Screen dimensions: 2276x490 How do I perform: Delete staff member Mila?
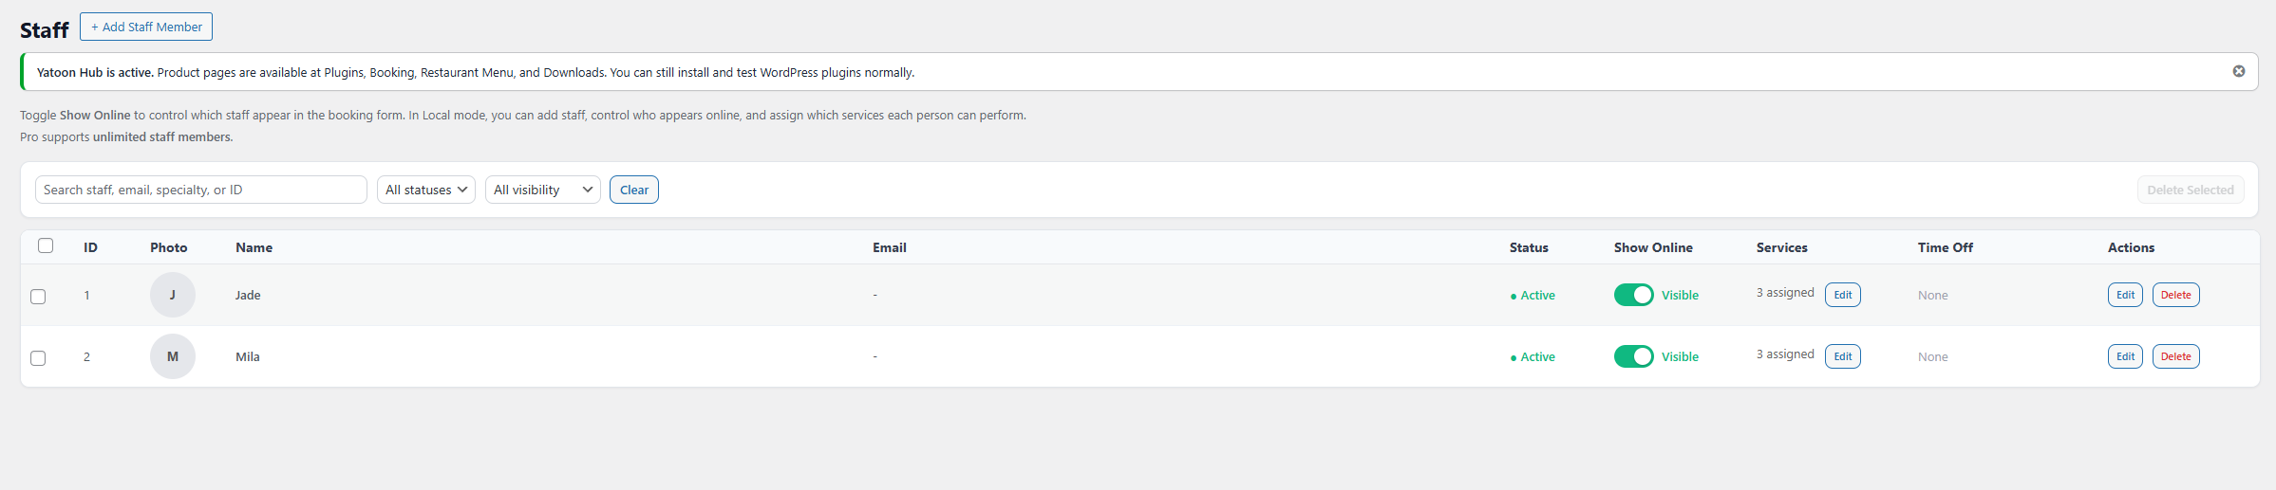(x=2175, y=356)
